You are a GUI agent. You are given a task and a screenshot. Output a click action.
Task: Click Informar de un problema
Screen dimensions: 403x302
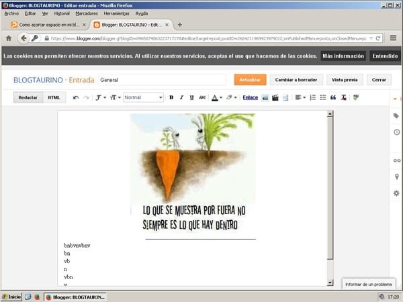pyautogui.click(x=369, y=285)
